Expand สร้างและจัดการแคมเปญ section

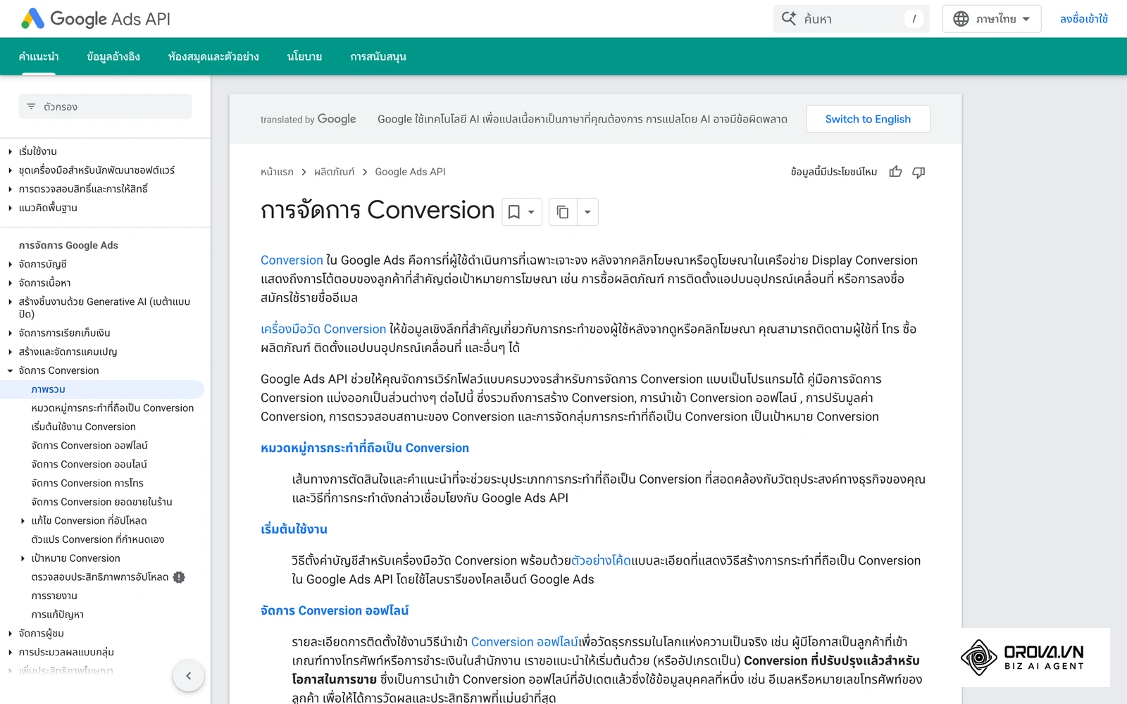(x=10, y=352)
